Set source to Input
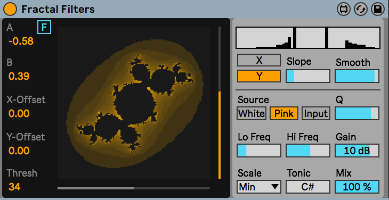The width and height of the screenshot is (389, 200). point(316,114)
